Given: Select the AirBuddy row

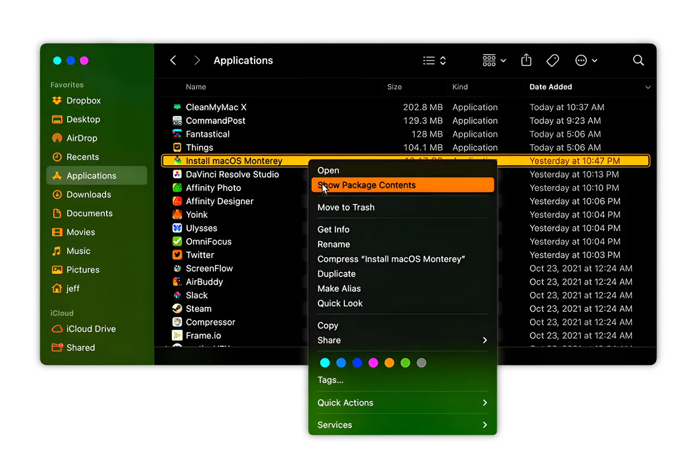Looking at the screenshot, I should click(x=405, y=282).
